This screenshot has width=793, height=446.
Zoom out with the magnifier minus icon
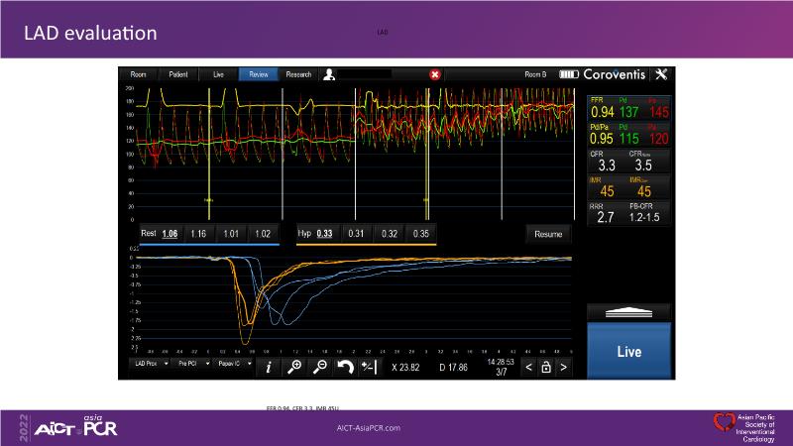320,367
